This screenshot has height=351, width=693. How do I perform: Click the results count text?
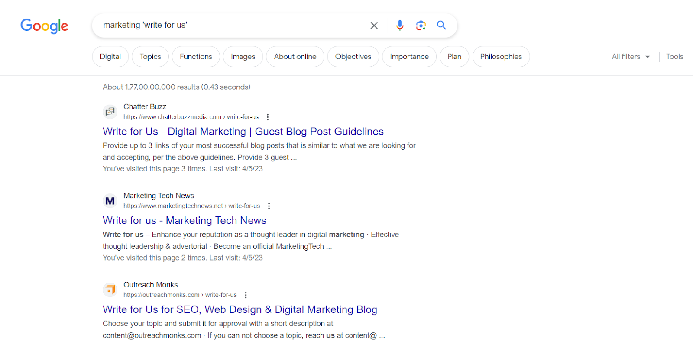point(176,87)
